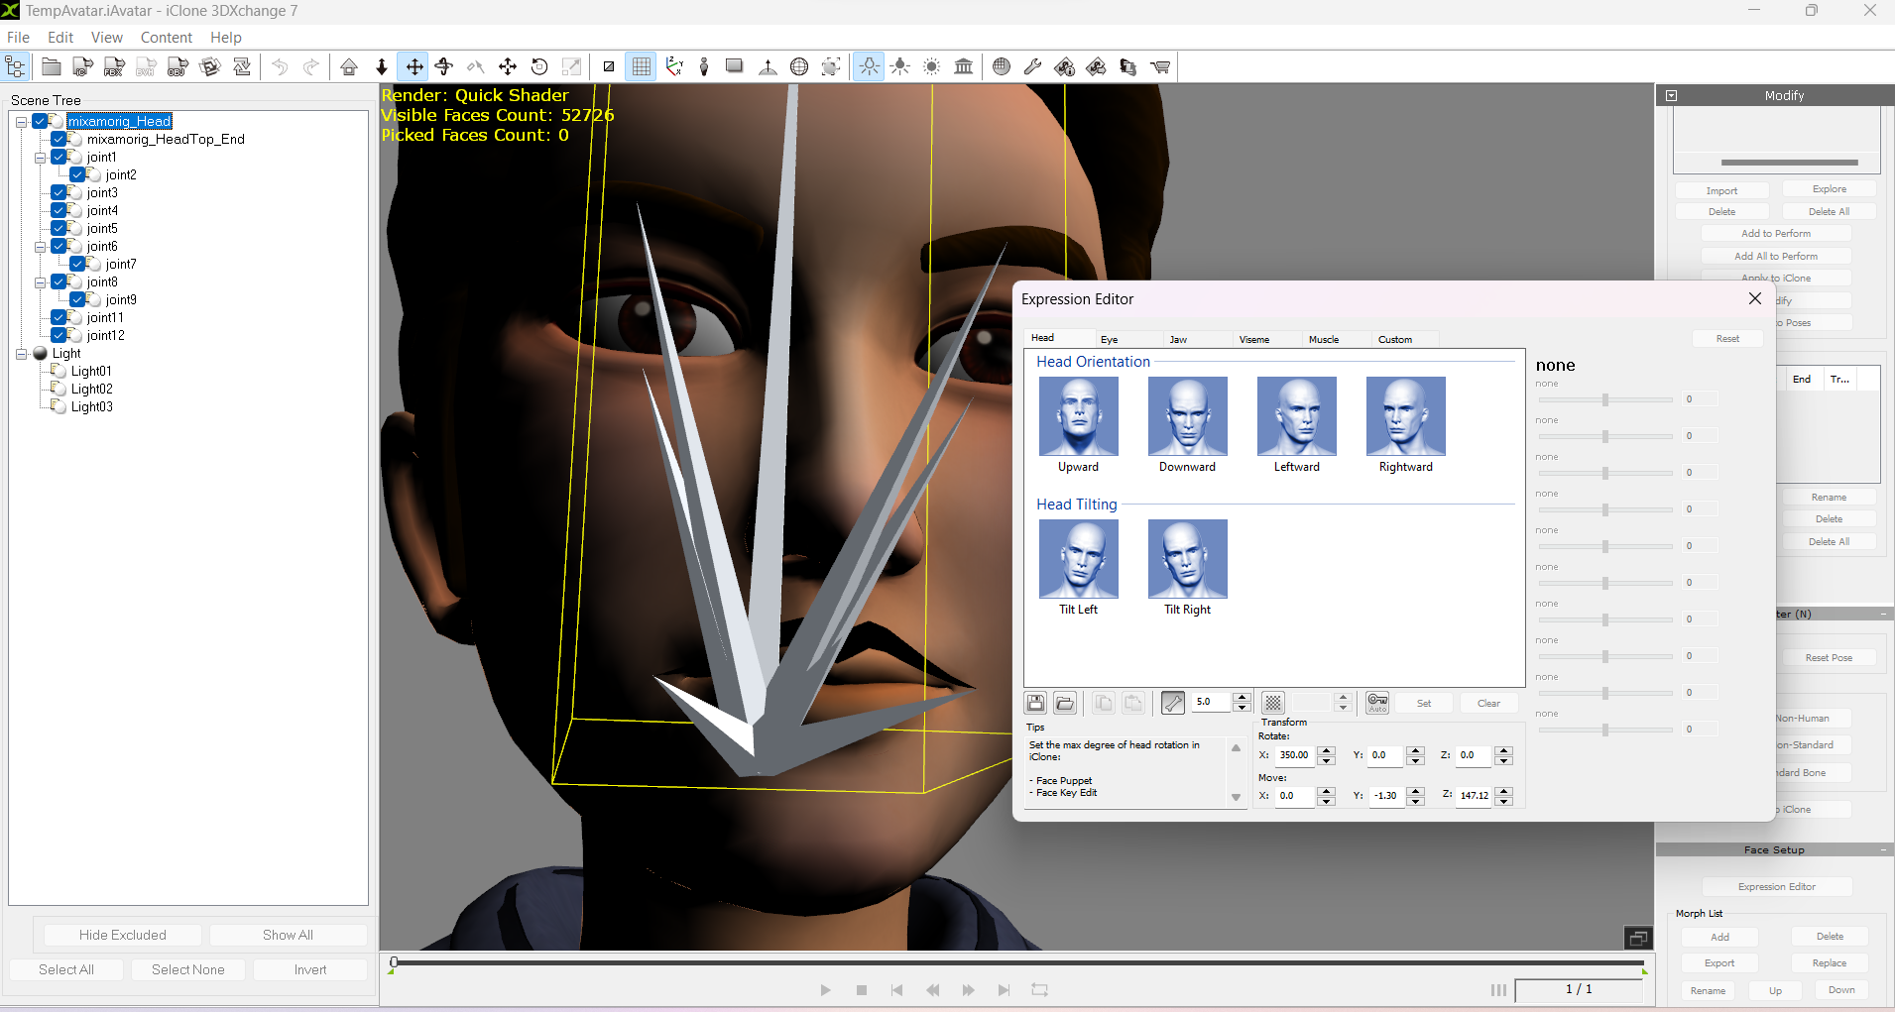Image resolution: width=1895 pixels, height=1012 pixels.
Task: Click the shopping cart icon in toolbar
Action: coord(1159,67)
